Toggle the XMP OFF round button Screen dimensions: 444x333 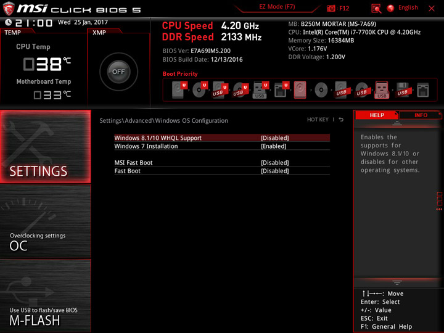point(118,72)
